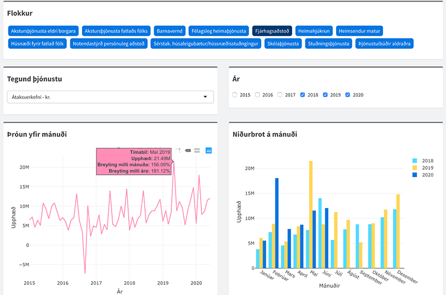Screen dimensions: 446x295
Task: Select show closest data on hover icon
Action: tap(188, 150)
